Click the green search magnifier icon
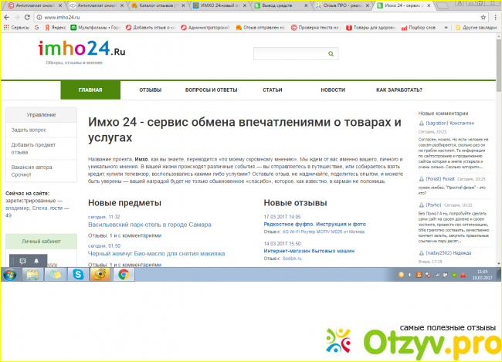Image resolution: width=502 pixels, height=362 pixels. [x=331, y=54]
